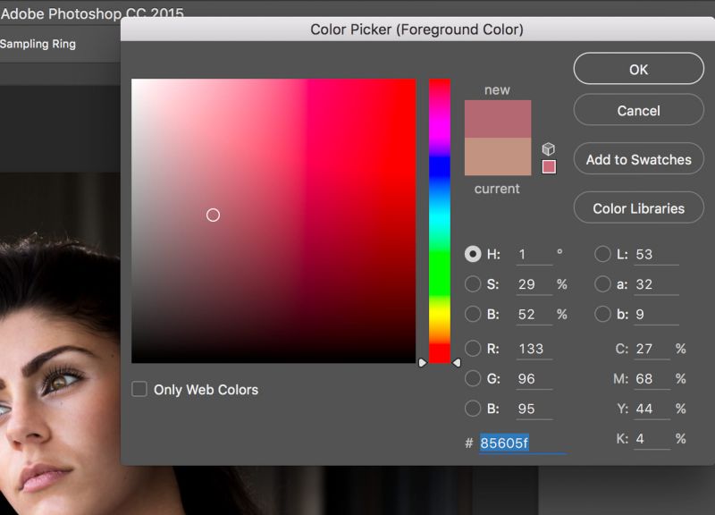Select the S saturation radio button
This screenshot has width=715, height=515.
[x=474, y=284]
